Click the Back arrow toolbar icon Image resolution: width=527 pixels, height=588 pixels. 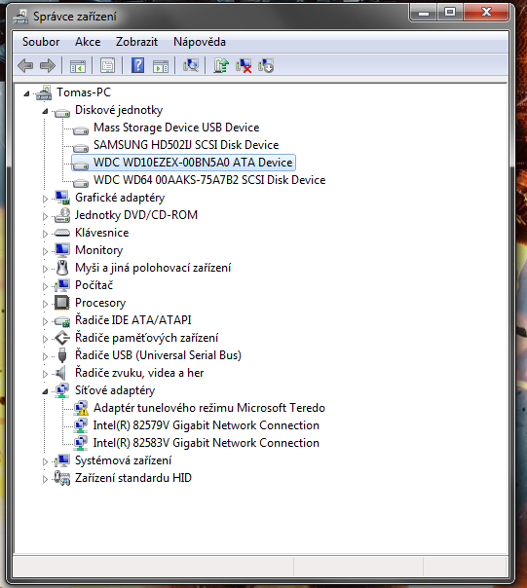(x=25, y=66)
